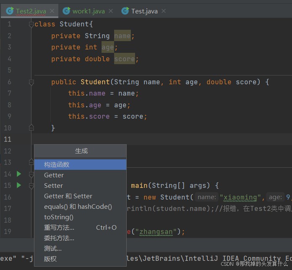The height and width of the screenshot is (270, 292).
Task: Click this.score on line 9
Action: tap(89, 117)
